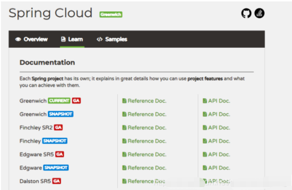Click the GA badge beside Dalston SR5
The height and width of the screenshot is (190, 292).
click(56, 181)
